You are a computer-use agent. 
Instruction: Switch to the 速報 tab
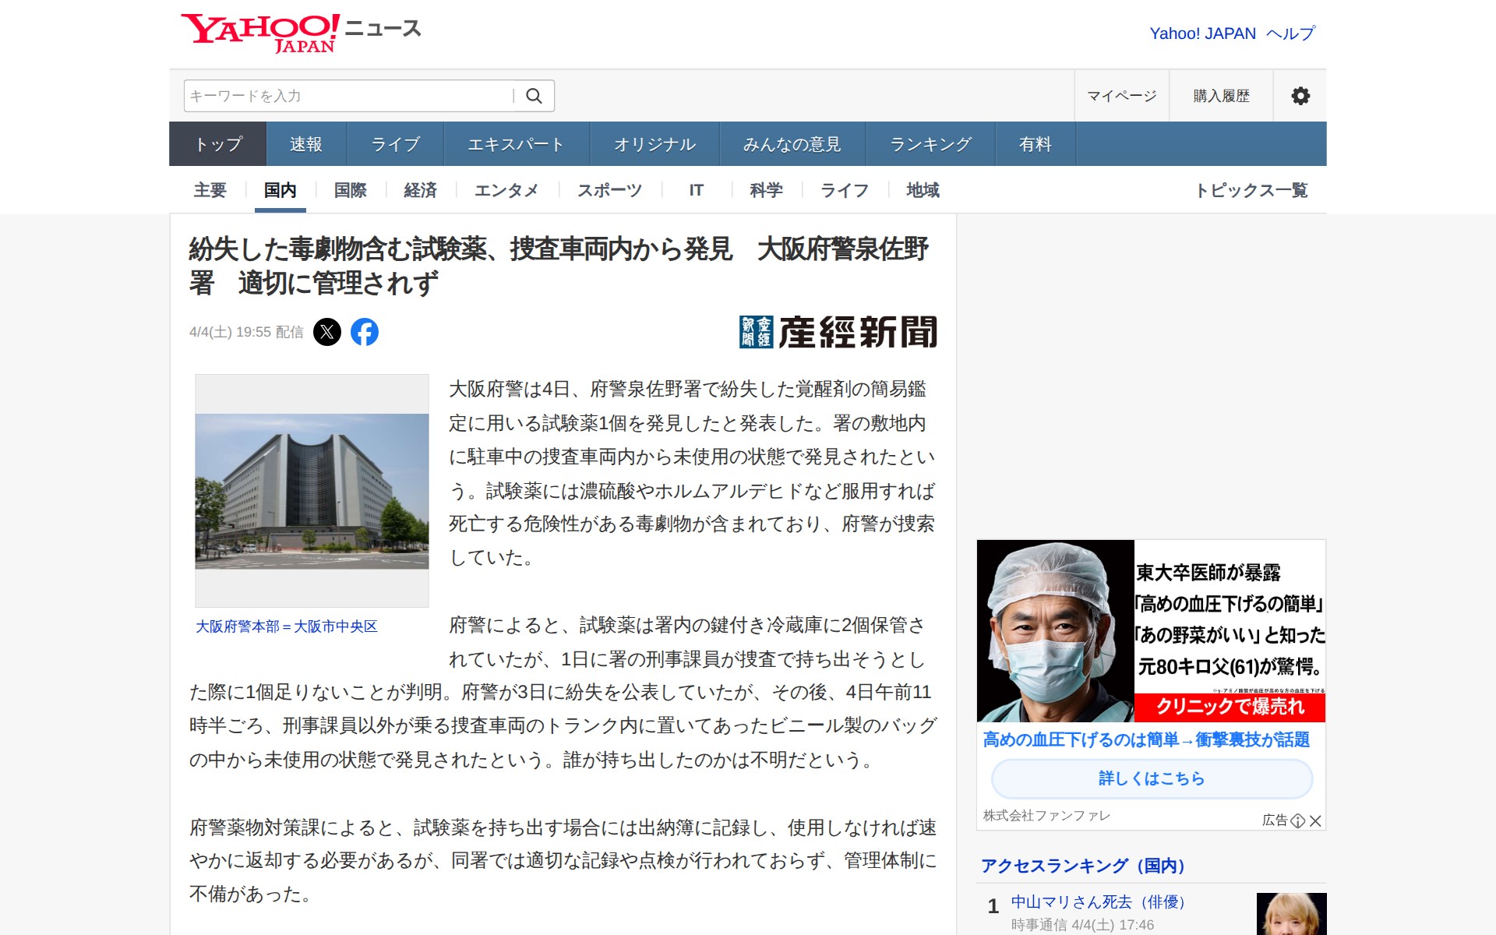pyautogui.click(x=305, y=144)
